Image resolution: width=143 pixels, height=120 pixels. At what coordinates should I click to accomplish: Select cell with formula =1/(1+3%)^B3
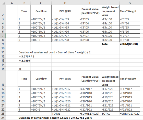tap(65, 19)
